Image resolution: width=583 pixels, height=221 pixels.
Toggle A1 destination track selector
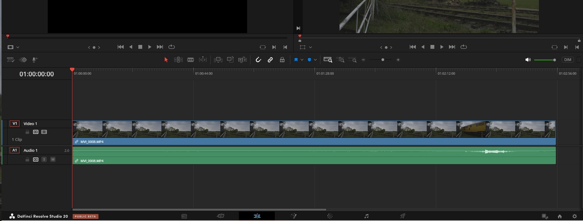15,150
